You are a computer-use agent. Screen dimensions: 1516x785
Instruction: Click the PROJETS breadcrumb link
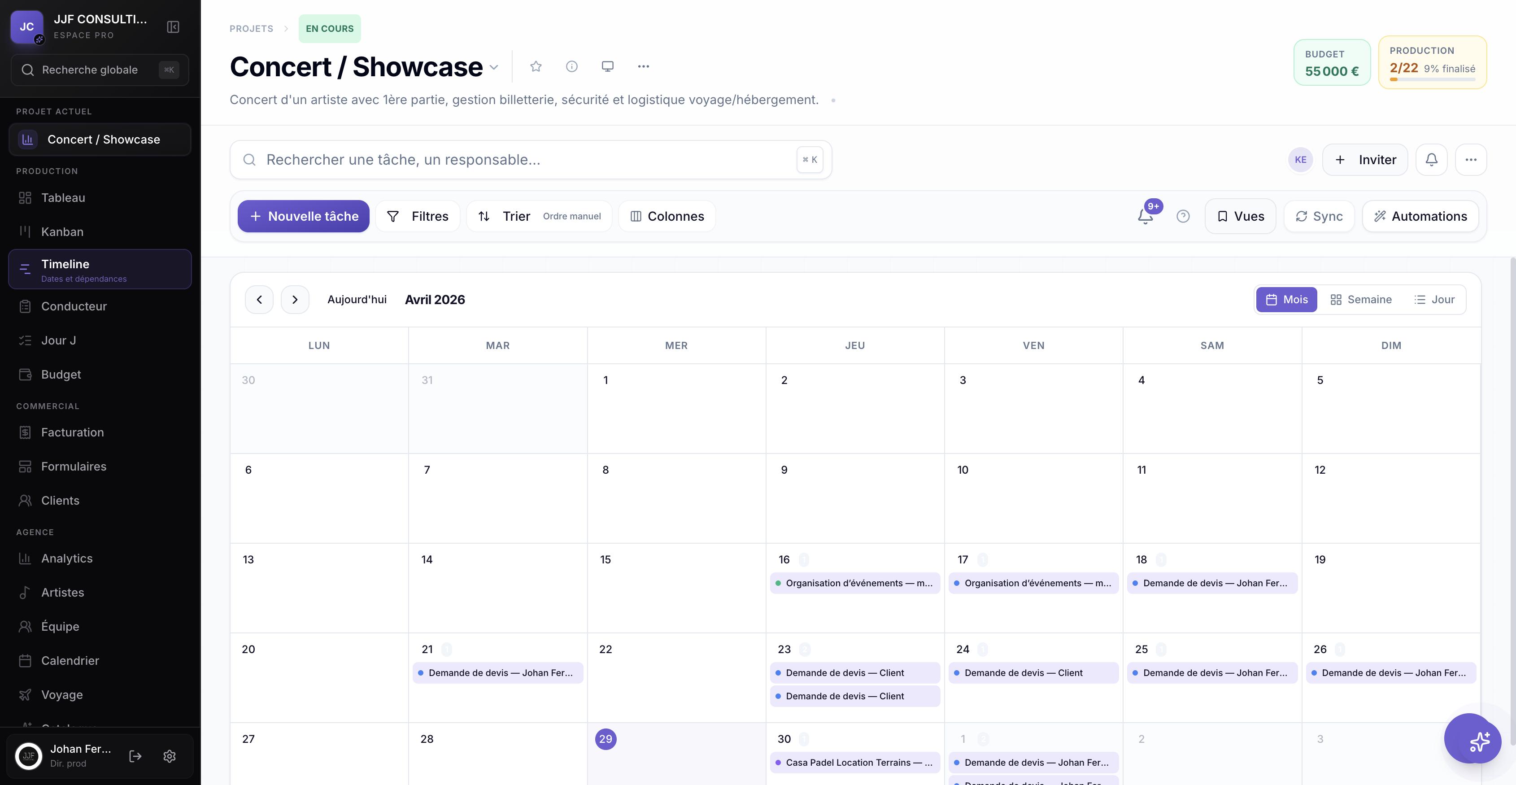tap(251, 28)
